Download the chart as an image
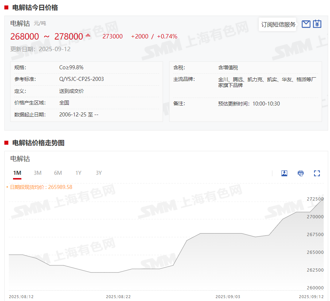The width and height of the screenshot is (330, 301). 284,173
